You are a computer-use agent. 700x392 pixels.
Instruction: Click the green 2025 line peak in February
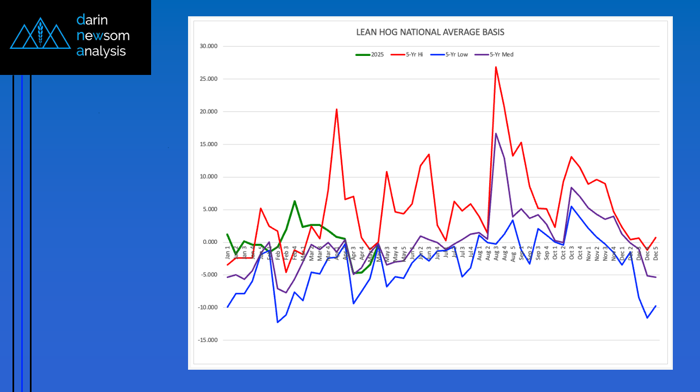[x=295, y=201]
